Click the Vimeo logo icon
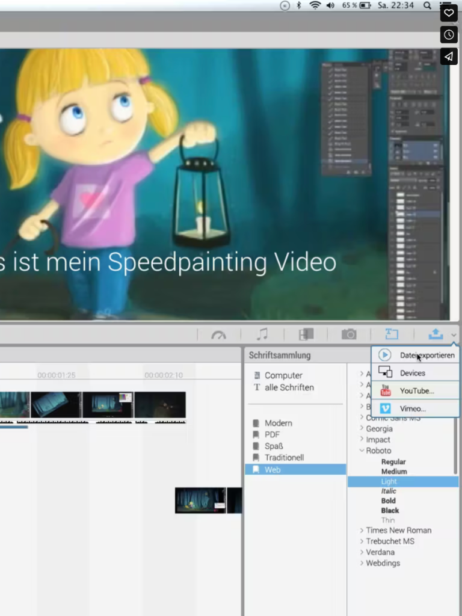 386,408
